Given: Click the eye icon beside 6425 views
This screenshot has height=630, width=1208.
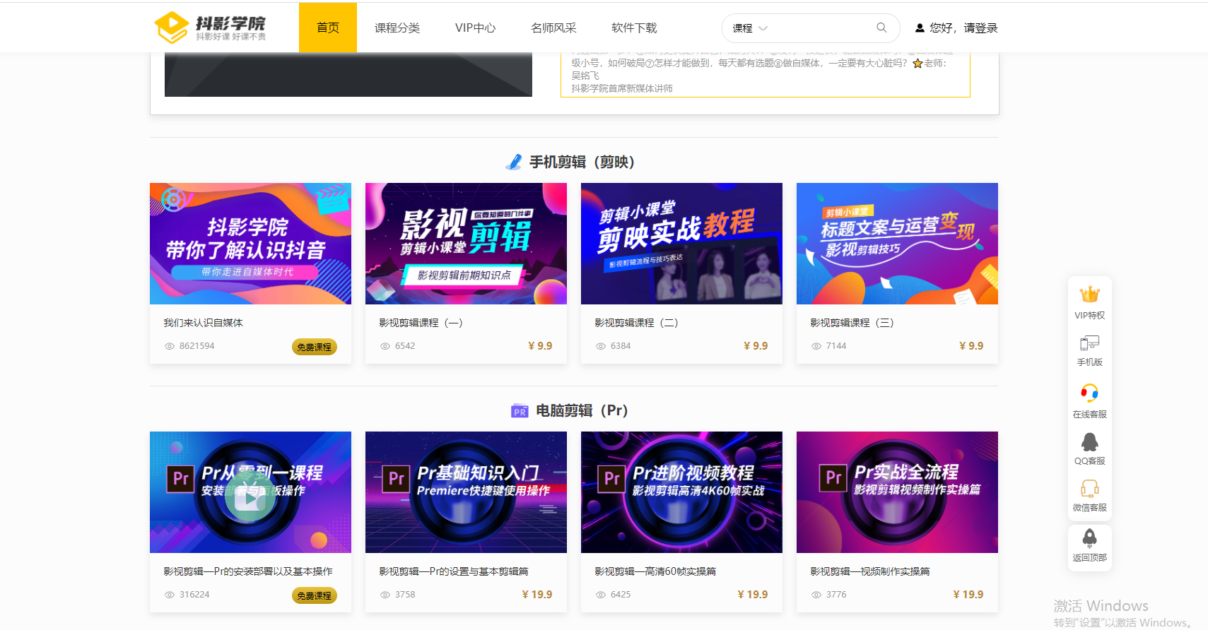Looking at the screenshot, I should (601, 595).
